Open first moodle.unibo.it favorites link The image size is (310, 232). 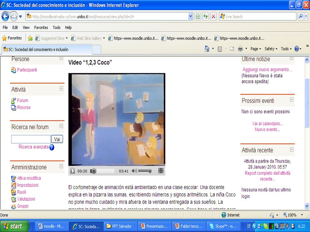click(133, 38)
